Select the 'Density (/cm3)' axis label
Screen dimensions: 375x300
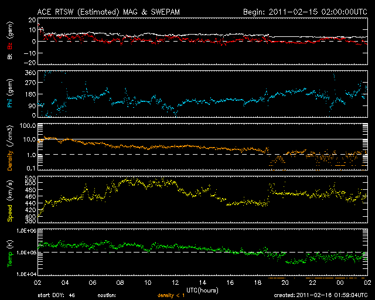[x=10, y=148]
